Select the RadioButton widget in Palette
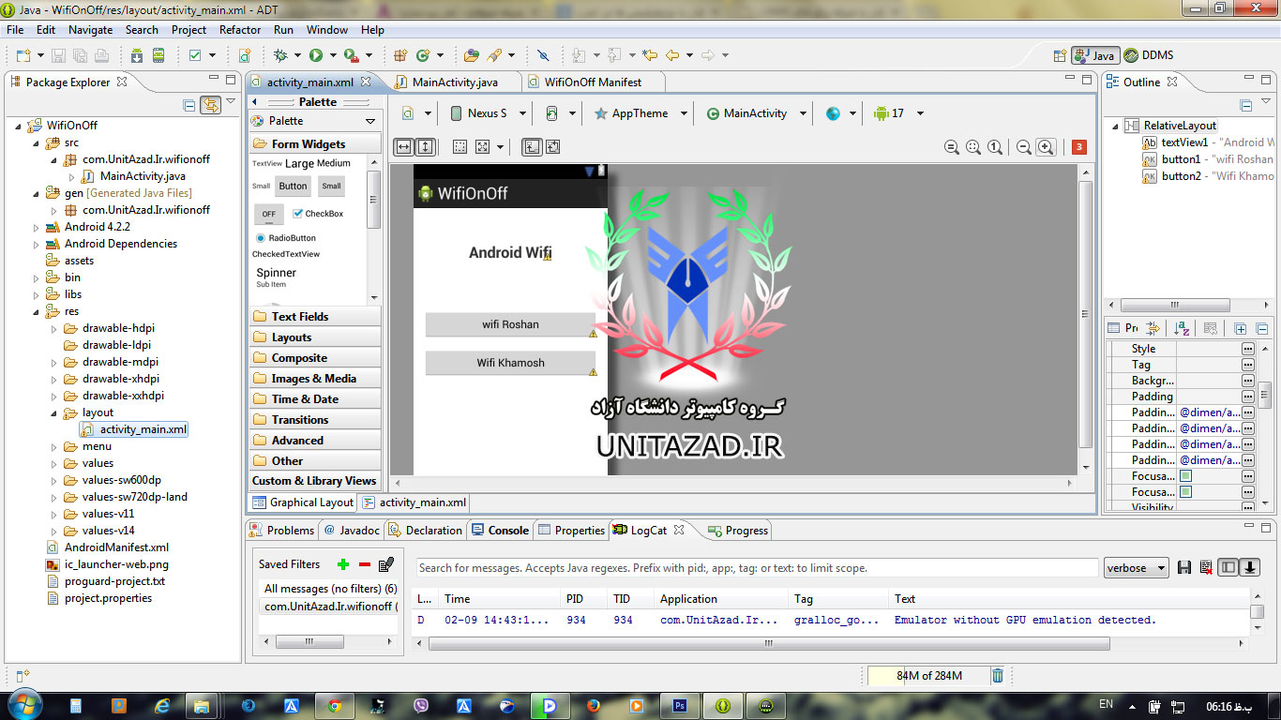 [286, 238]
